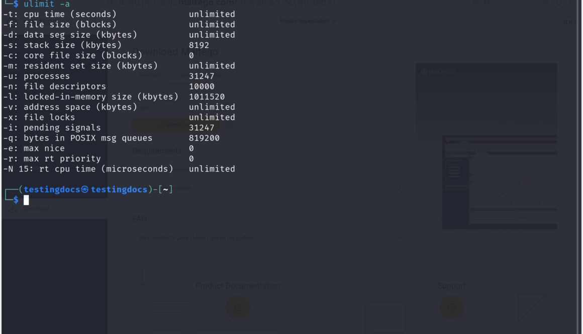Click the '-r: max rt priority' label
Viewport: 583px width, 334px height.
(52, 159)
